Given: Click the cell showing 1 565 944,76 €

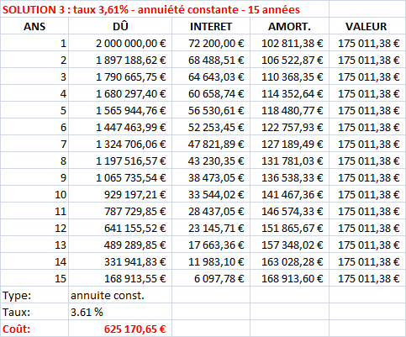Looking at the screenshot, I should point(120,110).
